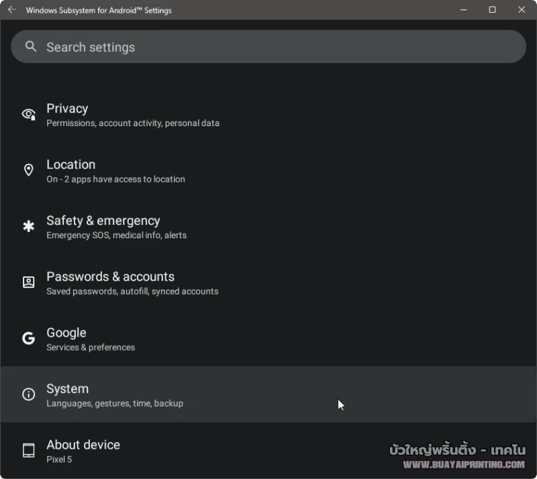Image resolution: width=537 pixels, height=479 pixels.
Task: Select the Safety & emergency heading
Action: pyautogui.click(x=103, y=221)
